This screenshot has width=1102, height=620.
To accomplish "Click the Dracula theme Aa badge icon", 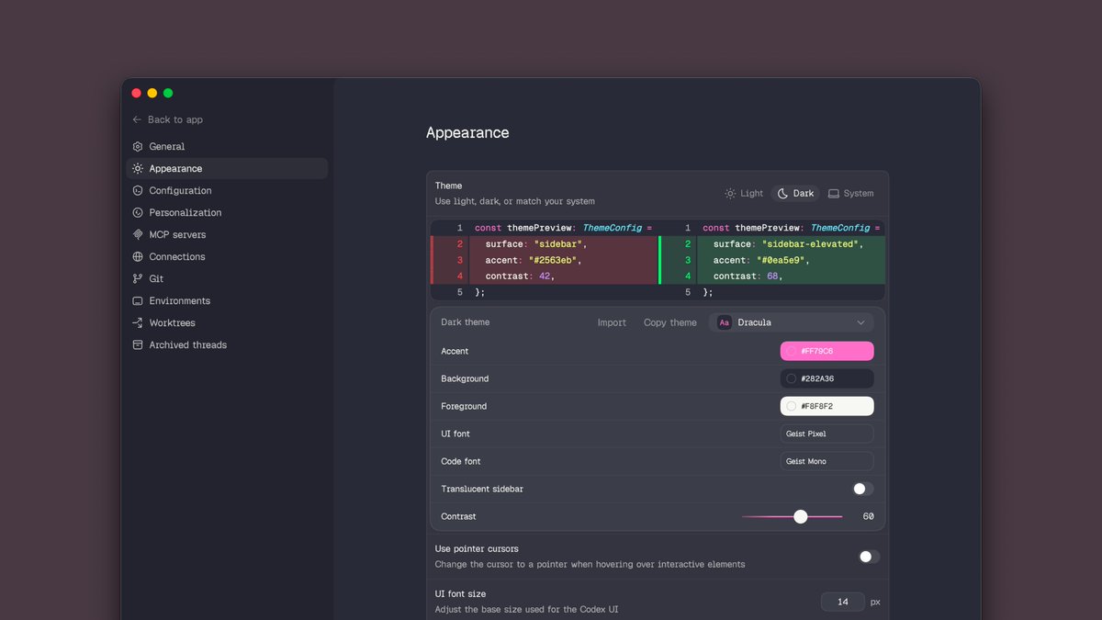I will 725,322.
